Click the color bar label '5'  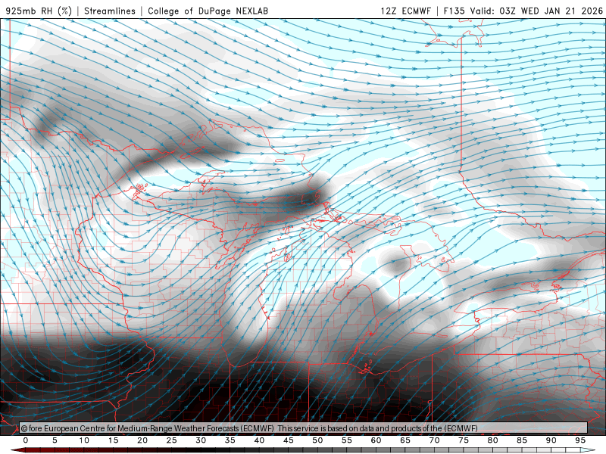tap(55, 440)
